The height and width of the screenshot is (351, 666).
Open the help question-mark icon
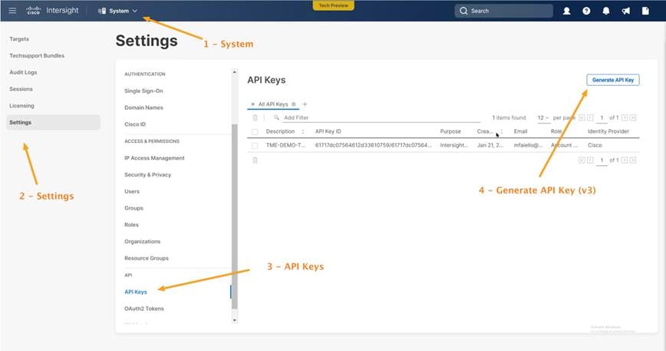pos(586,11)
